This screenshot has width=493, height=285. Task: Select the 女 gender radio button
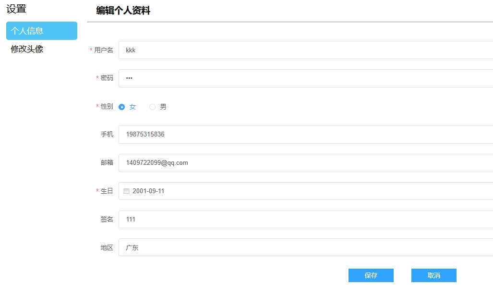(x=122, y=107)
